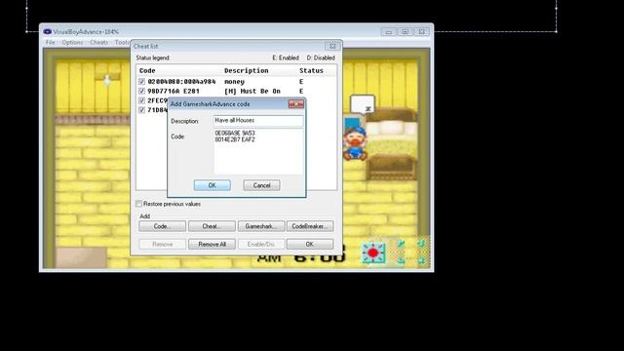The height and width of the screenshot is (351, 624).
Task: Click the VisualBoyAdvance title bar icon
Action: [48, 31]
